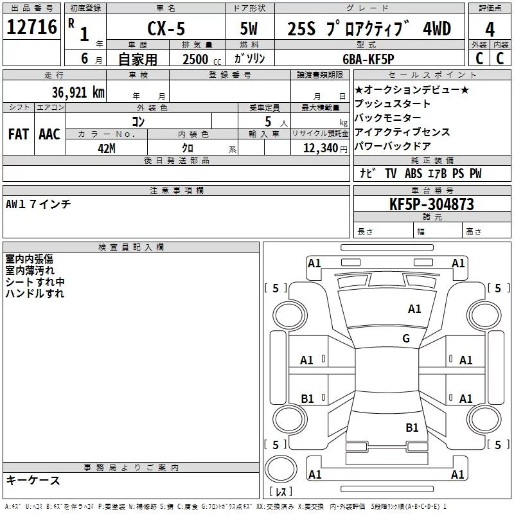Click the mileage value 36,921 km
Screen dimensions: 514x514
pos(78,92)
